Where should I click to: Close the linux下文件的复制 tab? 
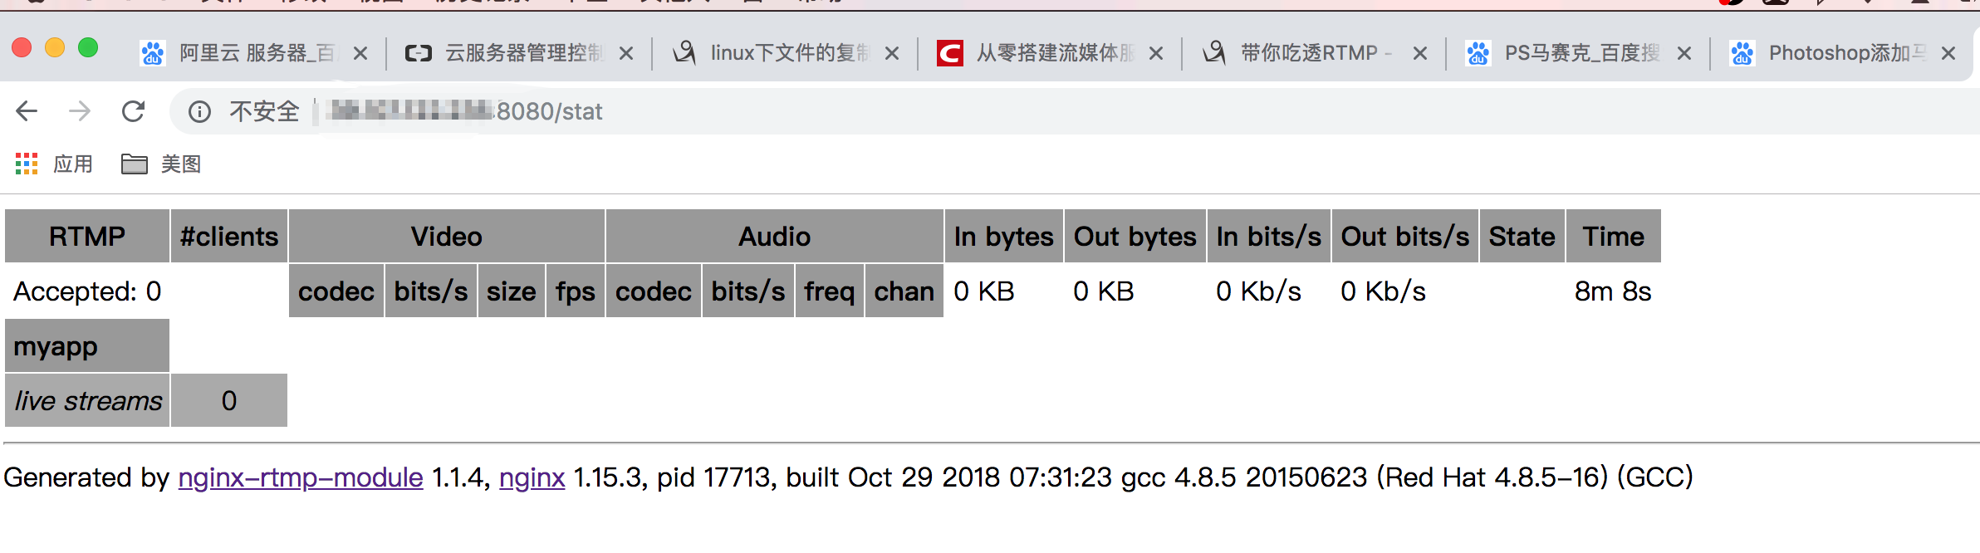tap(892, 54)
